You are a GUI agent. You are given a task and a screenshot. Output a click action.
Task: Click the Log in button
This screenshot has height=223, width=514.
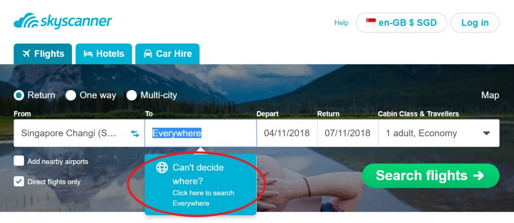pos(475,23)
